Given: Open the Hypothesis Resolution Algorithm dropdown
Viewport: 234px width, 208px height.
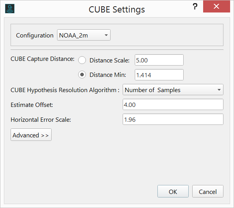Looking at the screenshot, I should tap(173, 90).
